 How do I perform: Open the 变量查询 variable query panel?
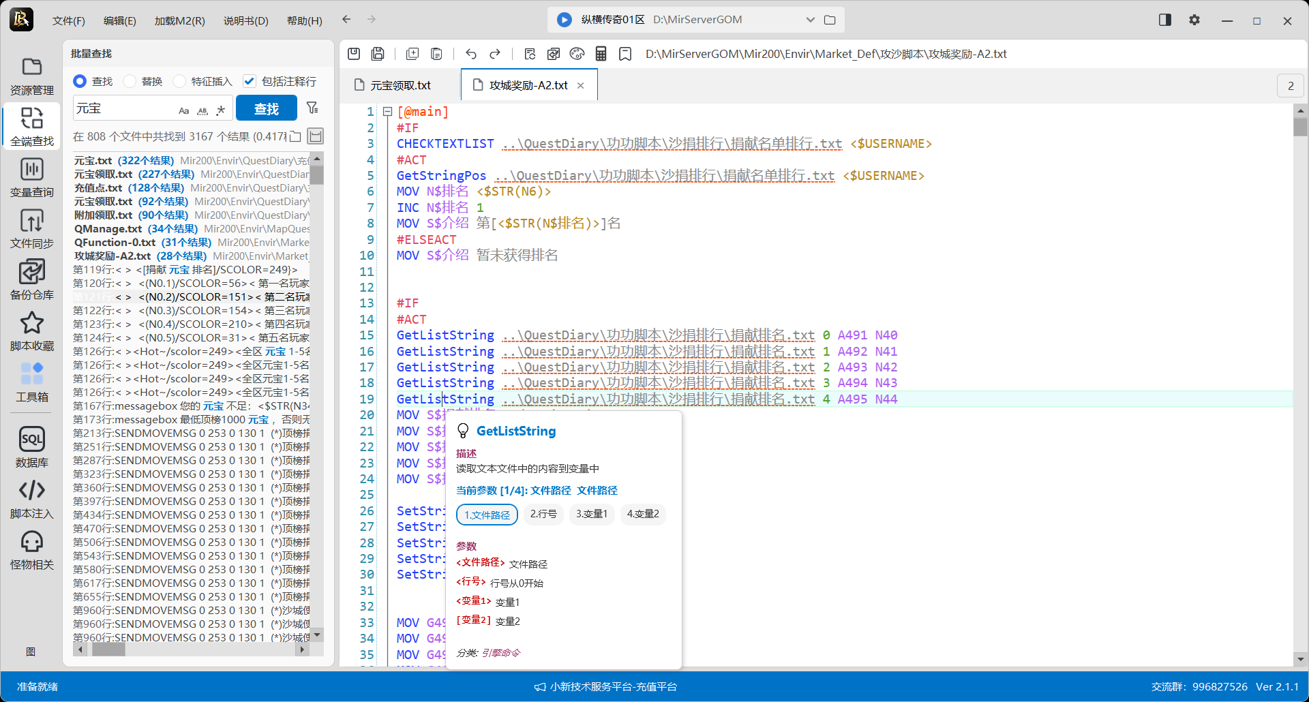tap(31, 179)
